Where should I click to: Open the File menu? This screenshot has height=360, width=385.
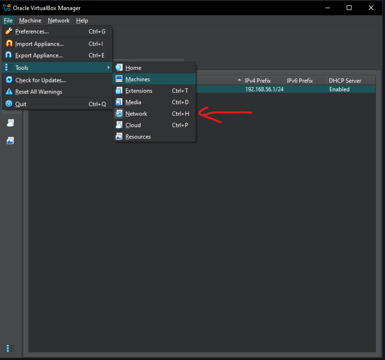[8, 21]
